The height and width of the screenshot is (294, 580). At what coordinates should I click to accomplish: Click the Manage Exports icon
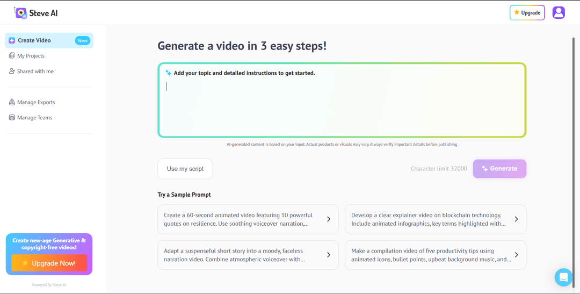click(x=12, y=102)
